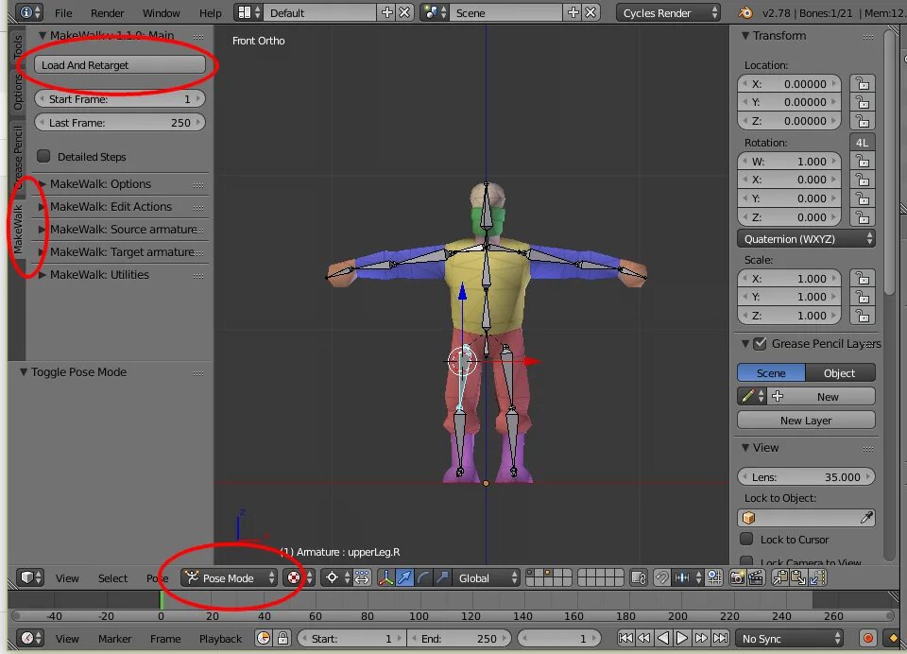Click the copy pose icon
The height and width of the screenshot is (654, 907).
click(780, 577)
